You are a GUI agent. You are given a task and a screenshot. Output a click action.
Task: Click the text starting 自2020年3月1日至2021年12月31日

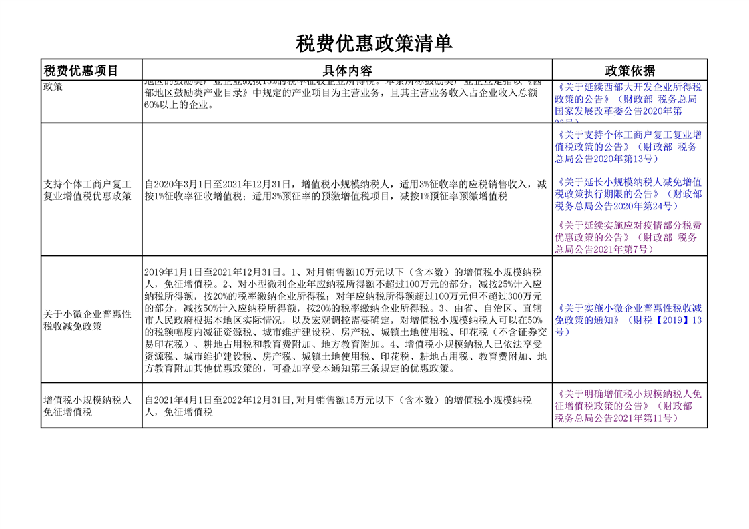345,184
